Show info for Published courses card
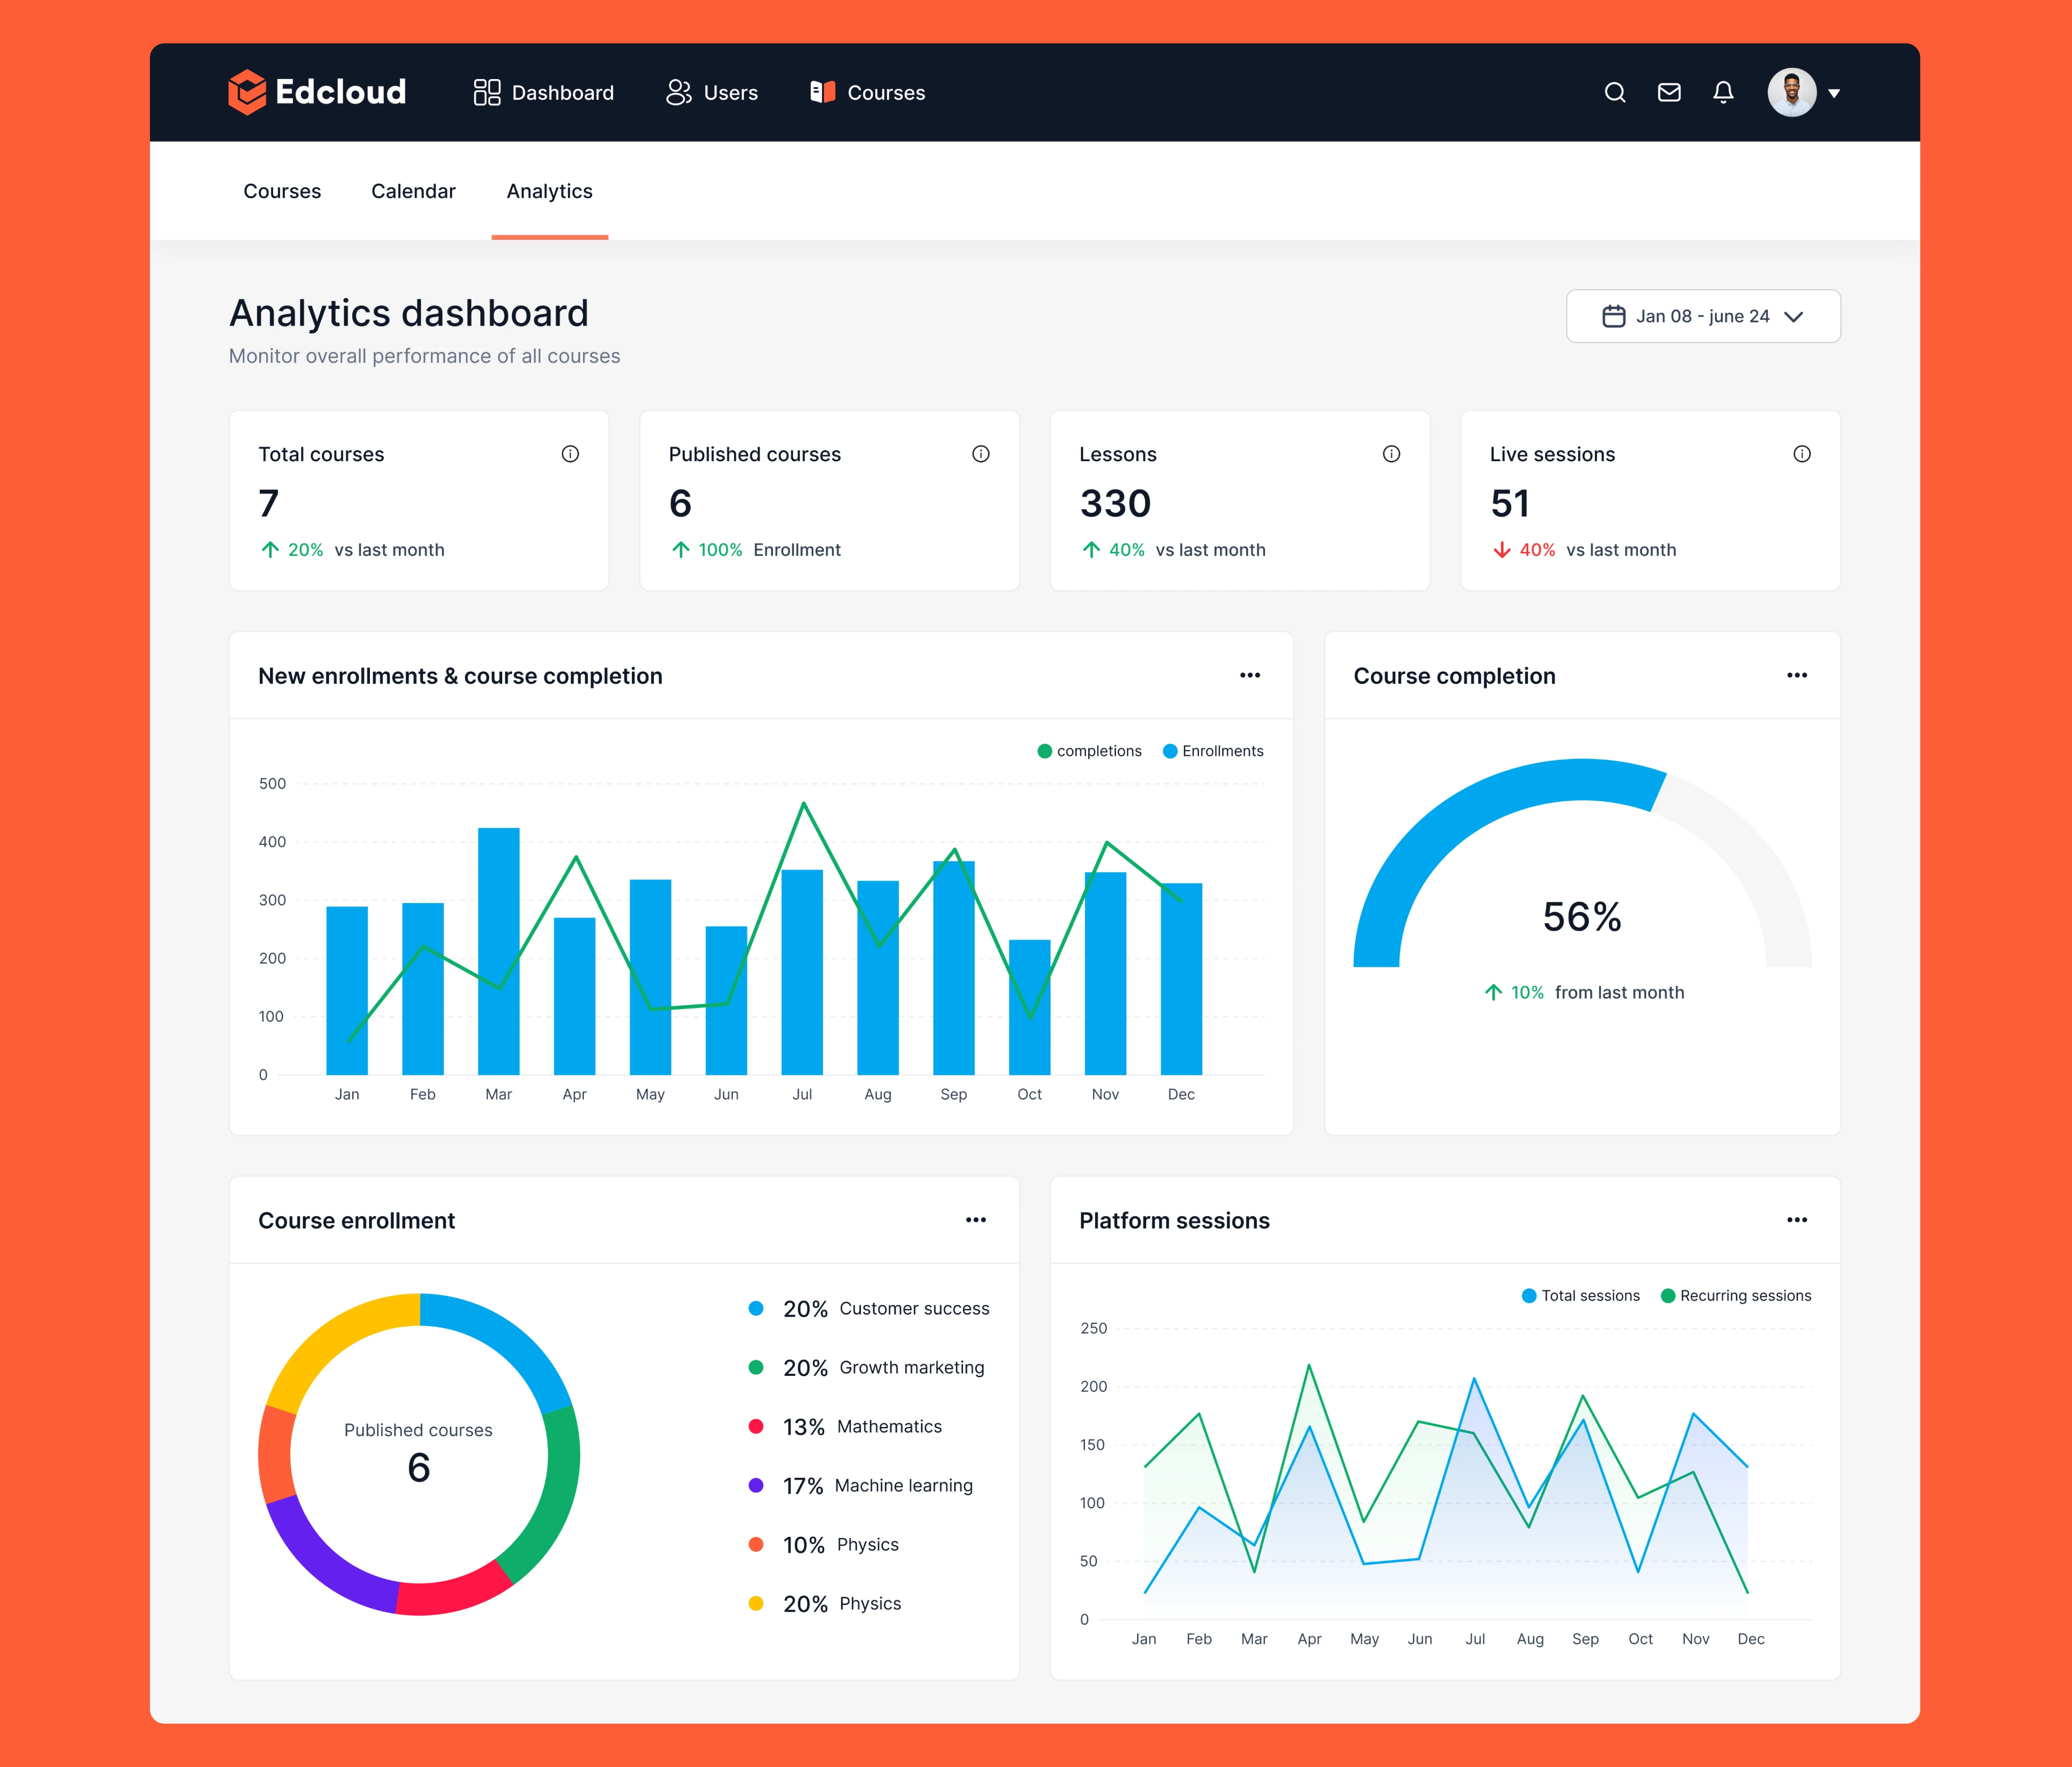Viewport: 2072px width, 1767px height. coord(980,454)
